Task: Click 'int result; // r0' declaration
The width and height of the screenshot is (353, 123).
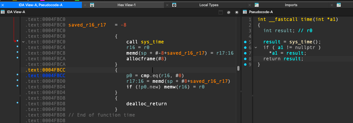Action: coord(288,31)
